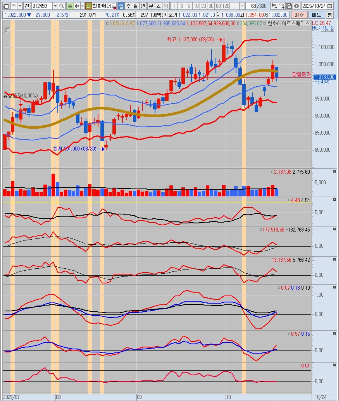
Task: Toggle the 평 button
Action: [329, 15]
